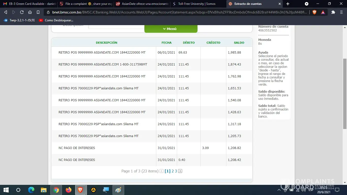The width and height of the screenshot is (347, 195).
Task: Go to page 3 of statement
Action: [x=176, y=171]
